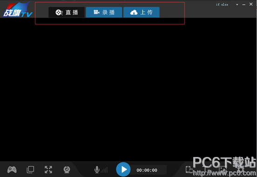Choose the full-screen capture arrows icon
The width and height of the screenshot is (257, 177).
(48, 170)
